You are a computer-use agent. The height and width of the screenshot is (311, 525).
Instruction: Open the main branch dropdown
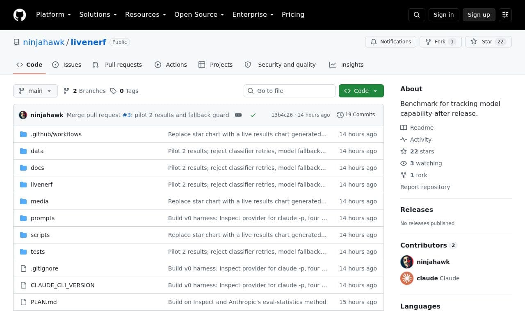35,91
